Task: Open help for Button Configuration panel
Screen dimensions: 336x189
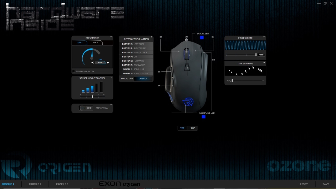Action: [151, 38]
